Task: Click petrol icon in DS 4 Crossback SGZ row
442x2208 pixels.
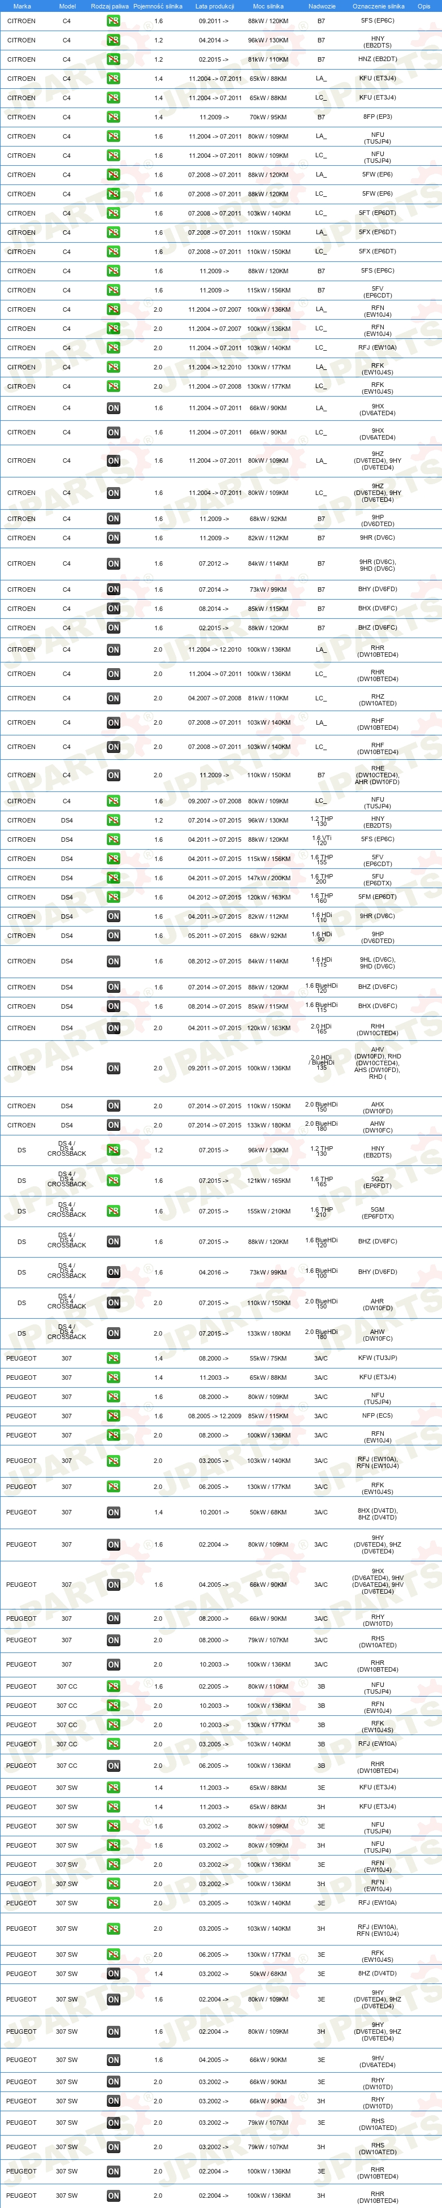Action: coord(113,1181)
